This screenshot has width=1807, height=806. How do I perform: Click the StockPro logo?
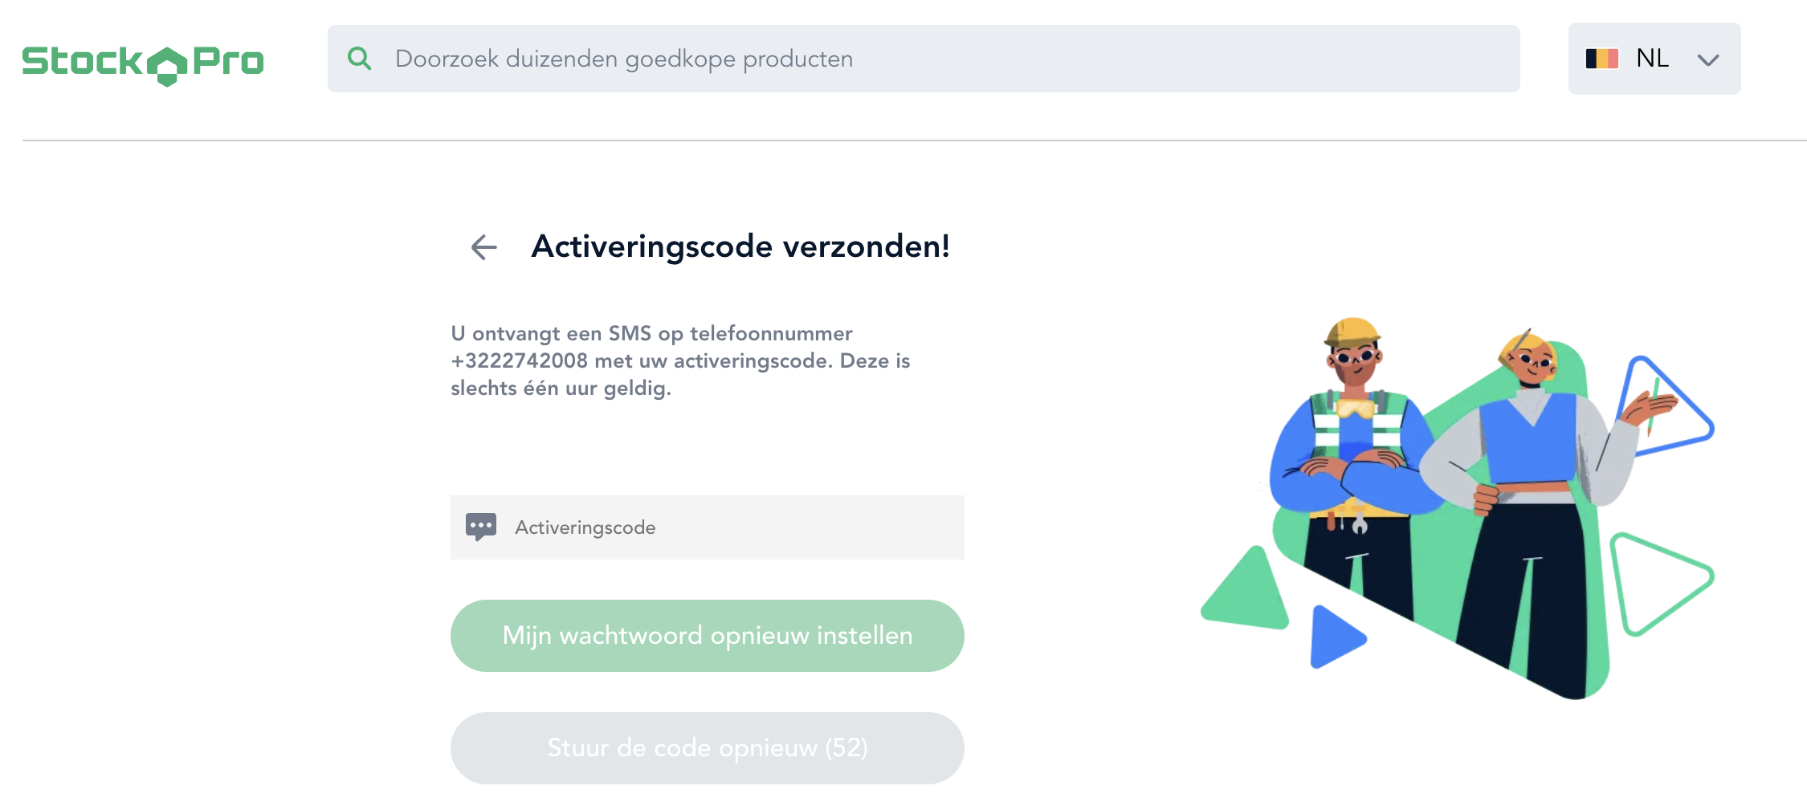tap(143, 62)
